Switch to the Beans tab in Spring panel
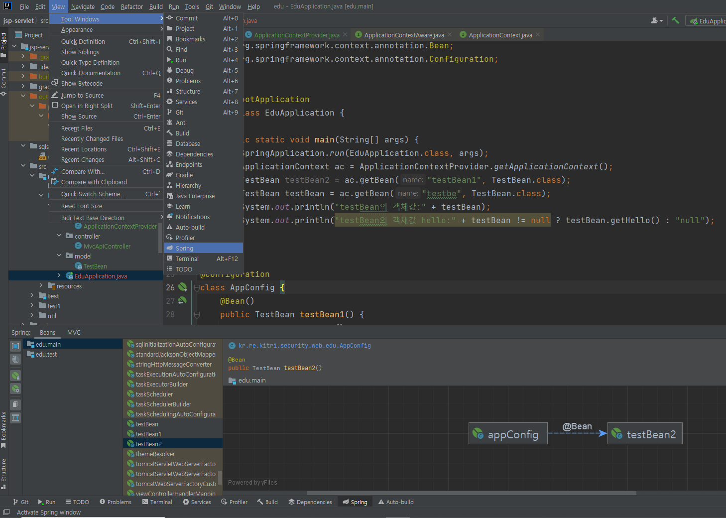This screenshot has height=518, width=726. [x=47, y=333]
